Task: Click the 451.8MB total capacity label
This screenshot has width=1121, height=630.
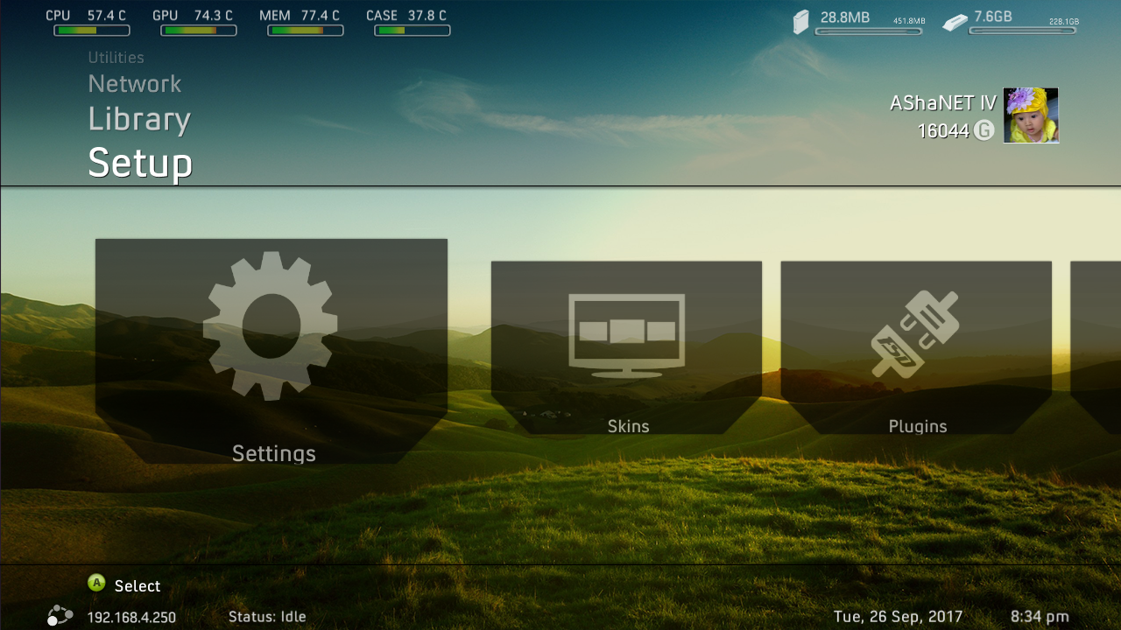Action: pyautogui.click(x=909, y=22)
